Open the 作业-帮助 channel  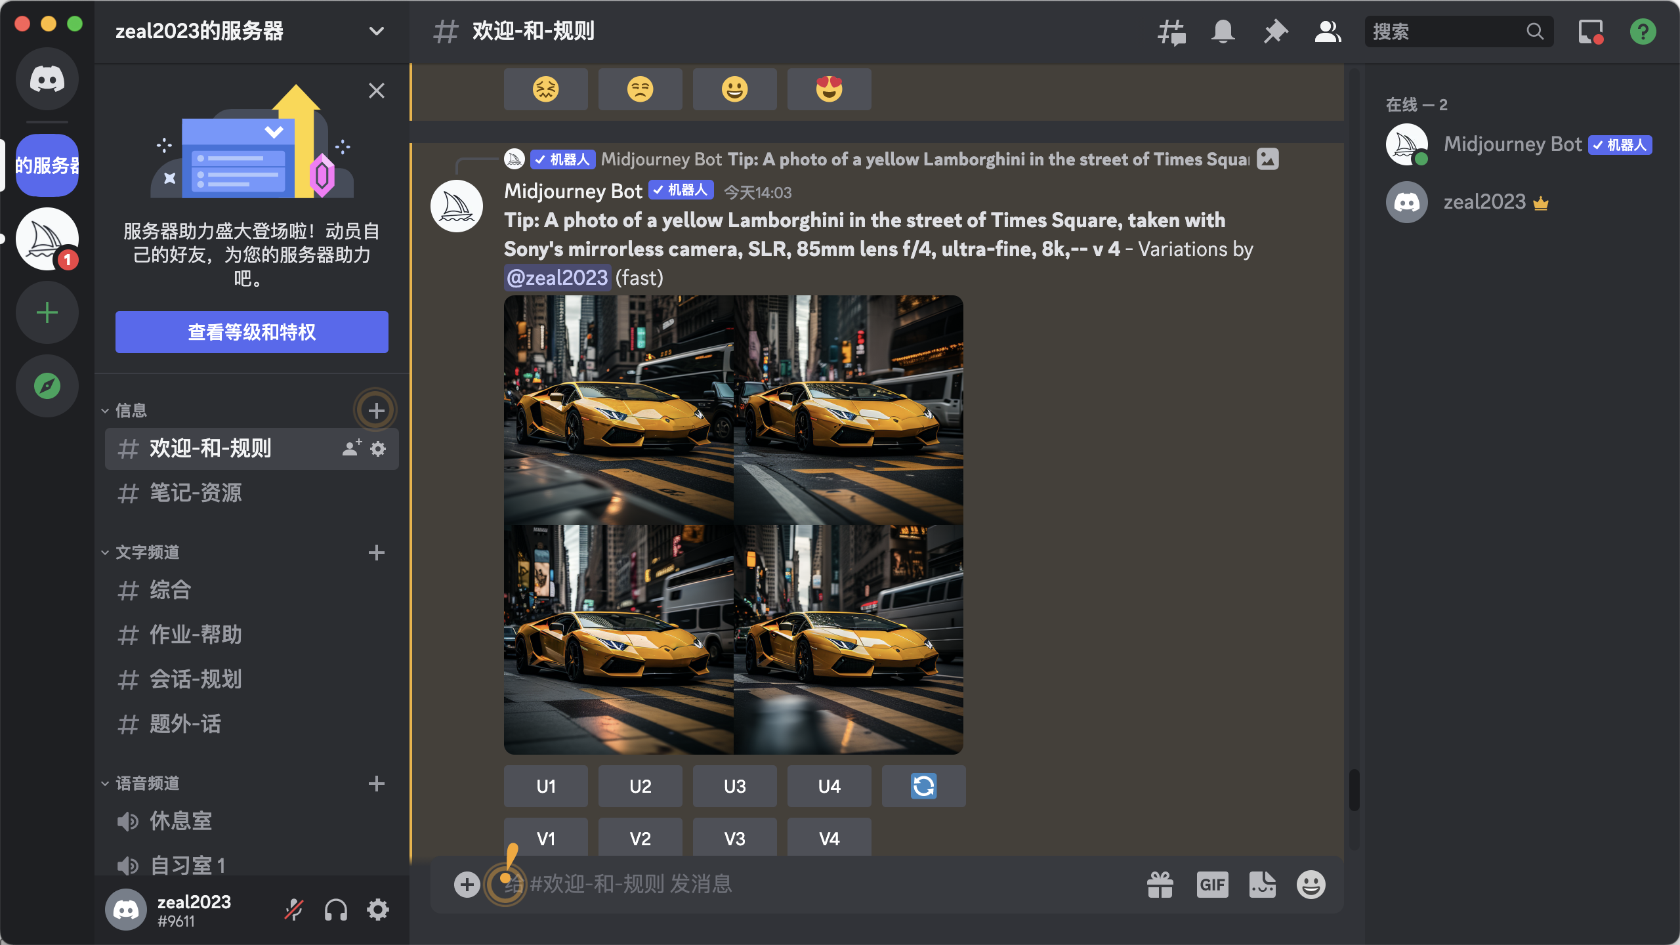pyautogui.click(x=196, y=635)
